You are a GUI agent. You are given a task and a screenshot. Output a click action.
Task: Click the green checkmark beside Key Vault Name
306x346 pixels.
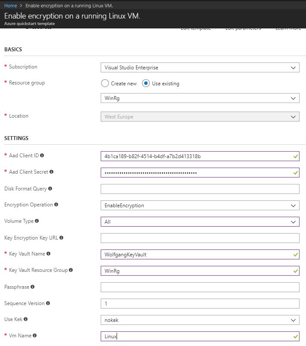295,254
